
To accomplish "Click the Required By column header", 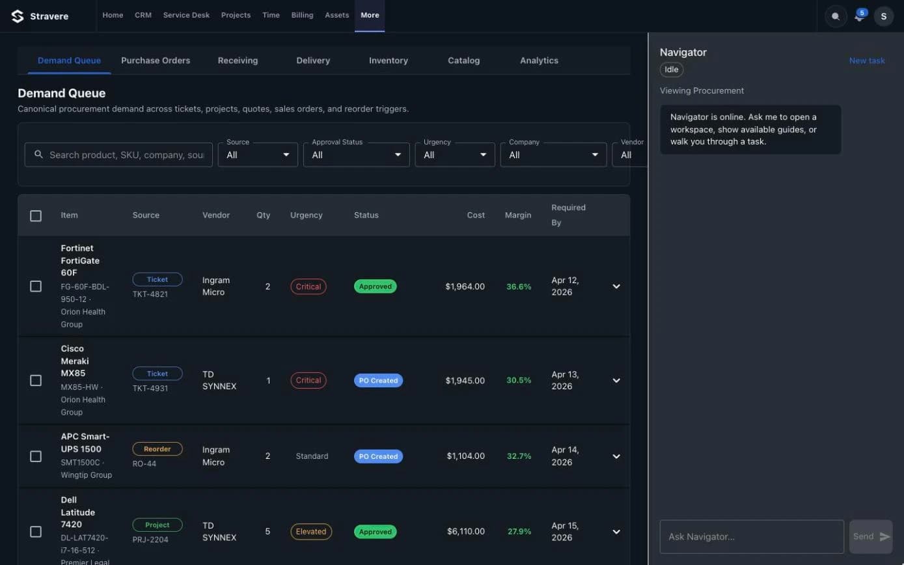I will pos(568,215).
